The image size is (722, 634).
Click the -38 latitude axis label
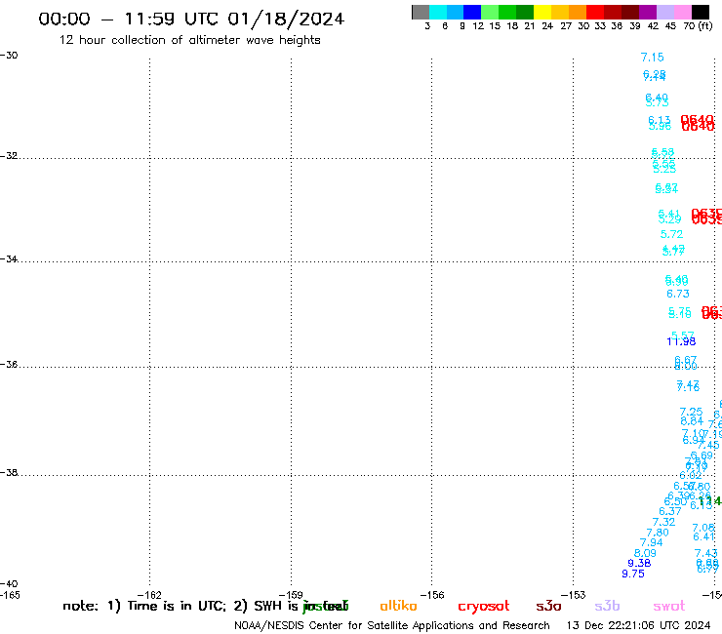pos(9,472)
